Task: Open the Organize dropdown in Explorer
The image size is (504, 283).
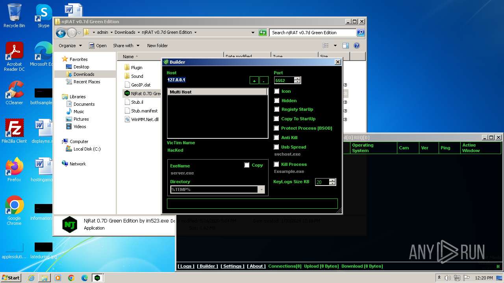Action: (x=70, y=46)
